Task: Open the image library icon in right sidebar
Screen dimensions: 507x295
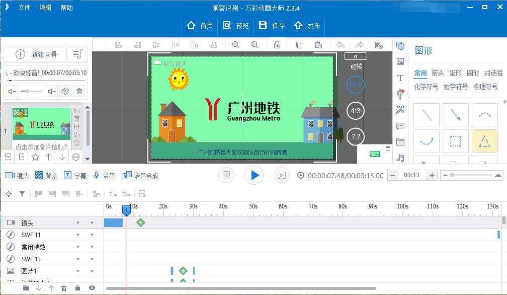Action: pos(400,62)
